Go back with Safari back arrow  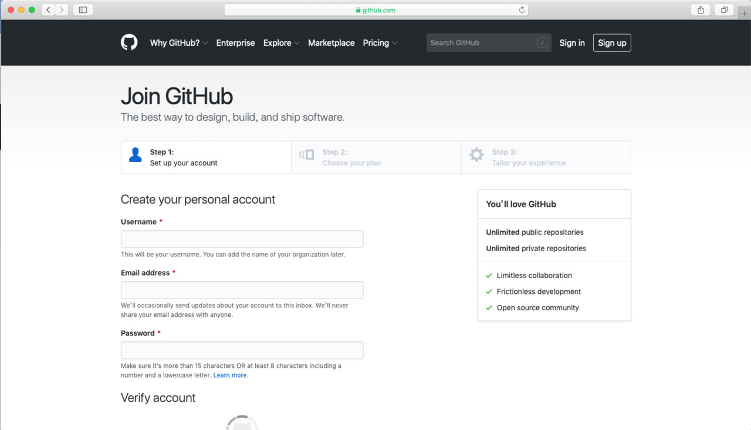[48, 10]
